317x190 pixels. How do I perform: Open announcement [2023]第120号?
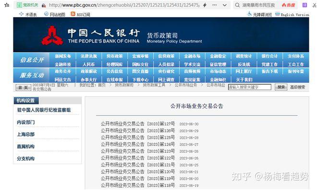pyautogui.click(x=138, y=172)
